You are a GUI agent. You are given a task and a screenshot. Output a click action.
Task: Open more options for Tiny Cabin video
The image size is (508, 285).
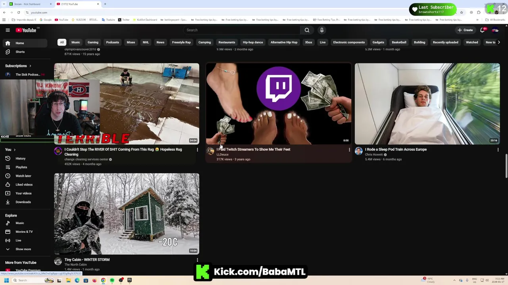[197, 260]
